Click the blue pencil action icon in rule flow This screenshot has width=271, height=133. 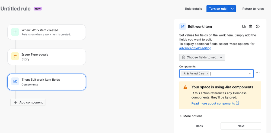[15, 82]
